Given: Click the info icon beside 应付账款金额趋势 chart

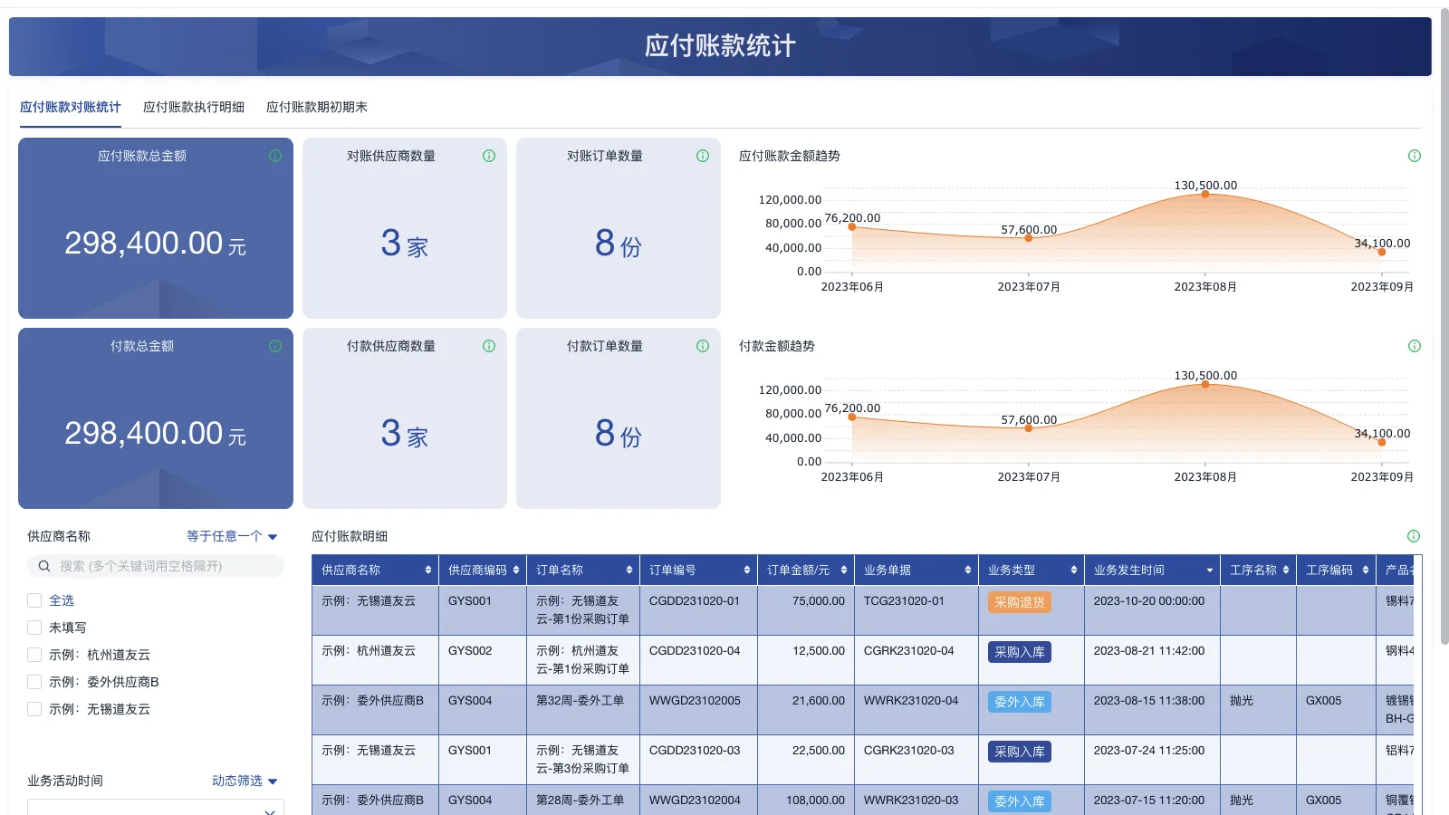Looking at the screenshot, I should 1414,155.
